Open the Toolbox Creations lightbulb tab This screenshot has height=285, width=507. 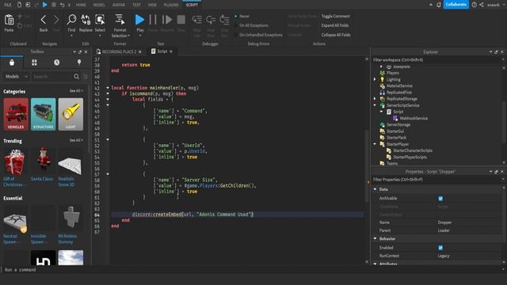pyautogui.click(x=79, y=63)
